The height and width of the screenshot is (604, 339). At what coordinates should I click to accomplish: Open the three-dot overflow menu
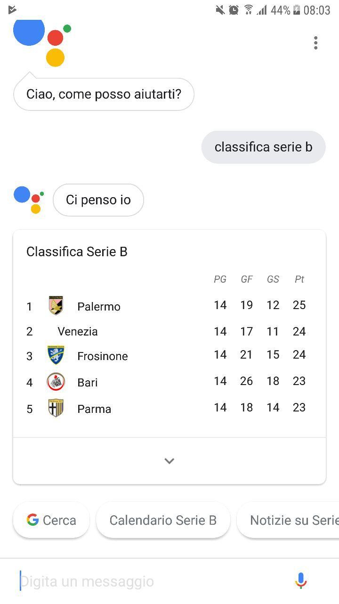coord(315,43)
